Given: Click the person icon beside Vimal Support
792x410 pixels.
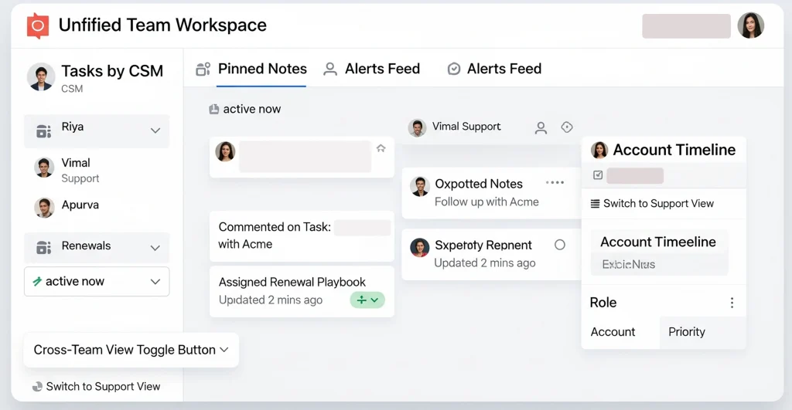Looking at the screenshot, I should click(x=541, y=128).
